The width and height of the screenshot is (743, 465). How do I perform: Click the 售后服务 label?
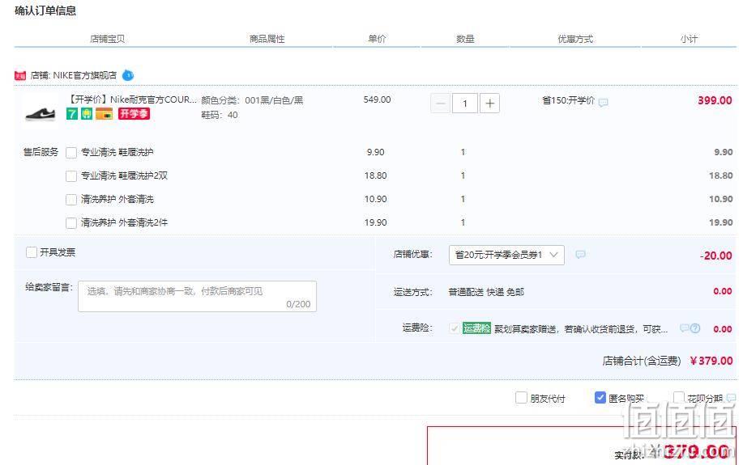point(41,152)
